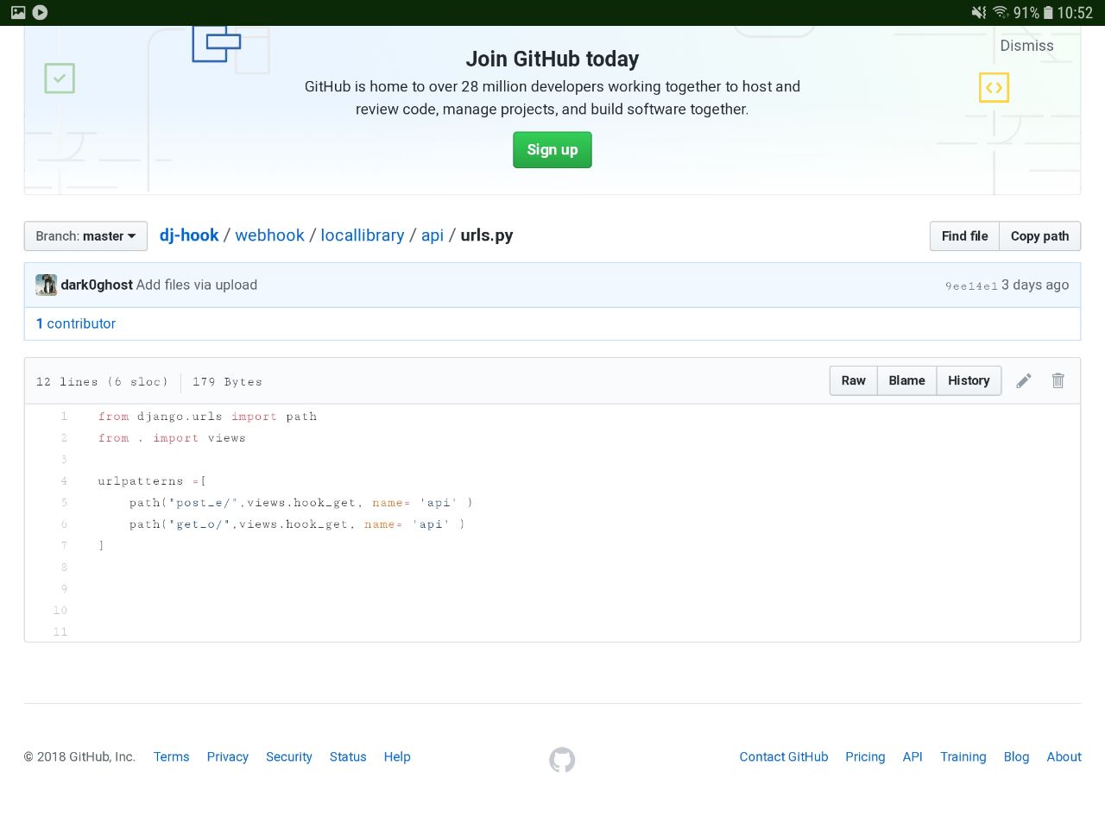Click the Find file button
Image resolution: width=1105 pixels, height=828 pixels.
964,236
